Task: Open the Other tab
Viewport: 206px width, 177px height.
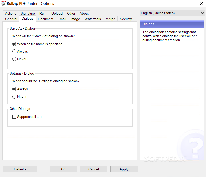Action: click(71, 13)
